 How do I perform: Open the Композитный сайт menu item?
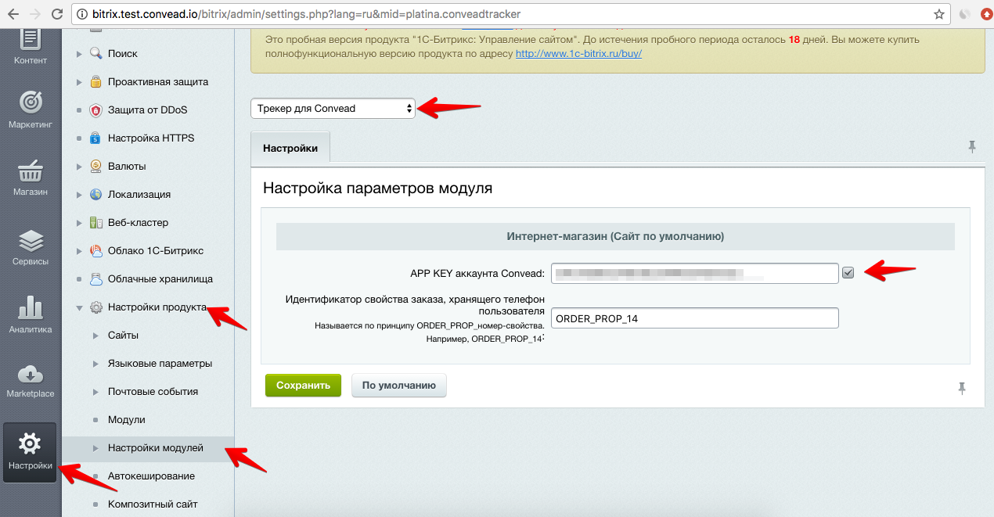point(153,504)
